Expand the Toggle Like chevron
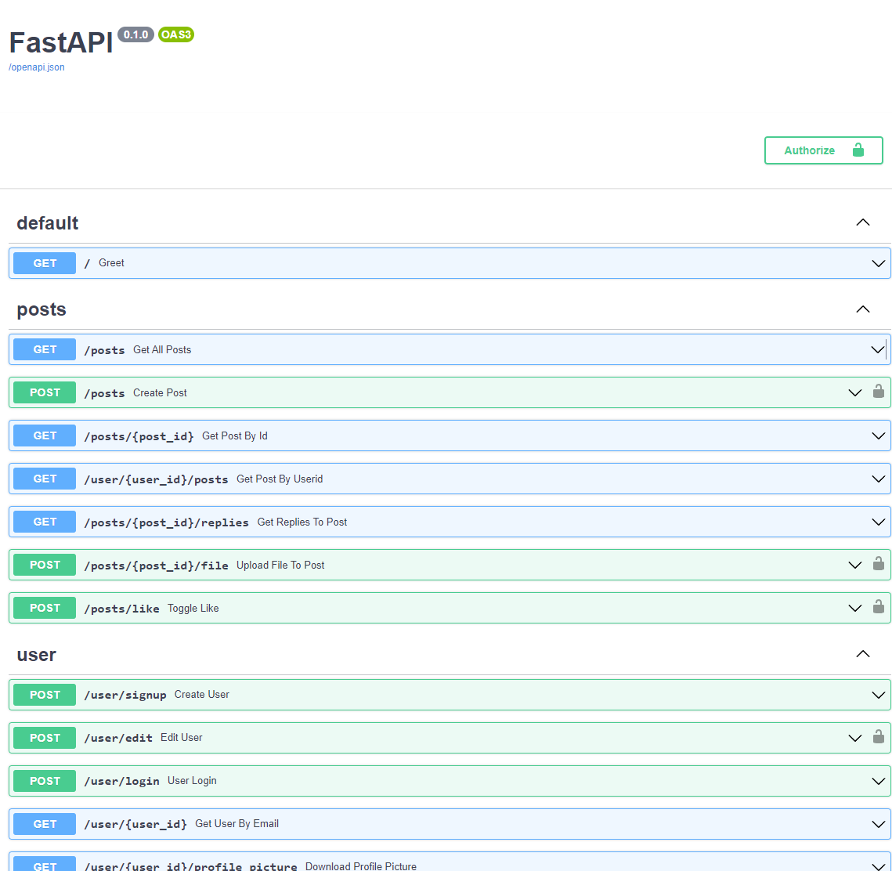Image resolution: width=892 pixels, height=871 pixels. 855,608
